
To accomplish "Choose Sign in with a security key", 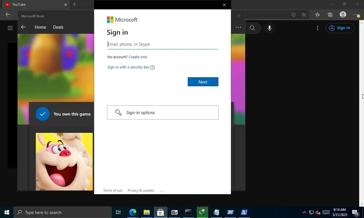I will [128, 67].
